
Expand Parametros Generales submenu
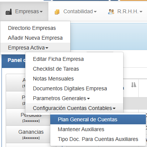point(74,98)
